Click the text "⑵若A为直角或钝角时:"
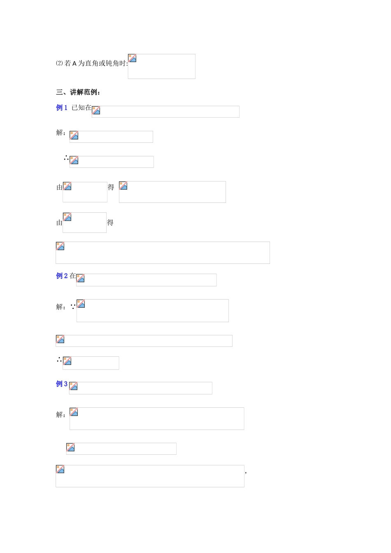Viewport: 391px width, 553px height. 91,63
